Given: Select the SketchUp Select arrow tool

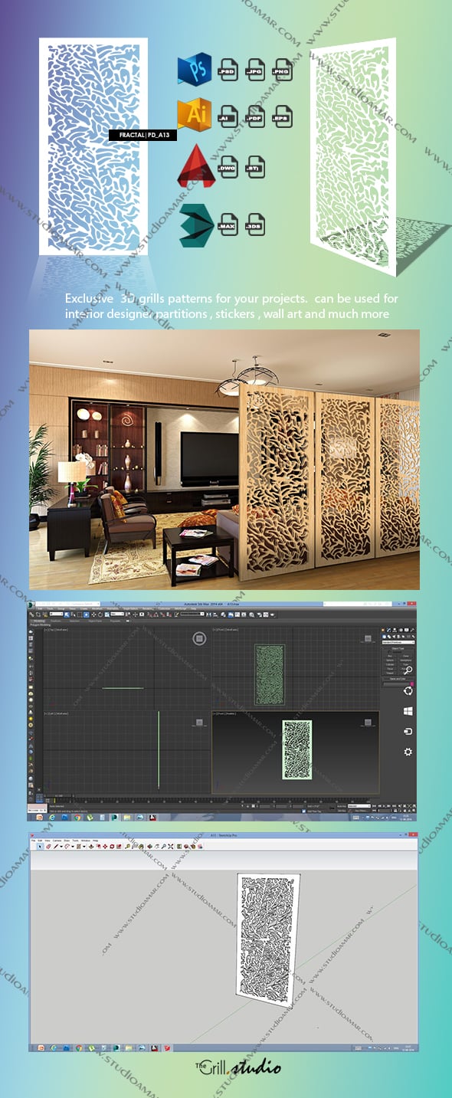Looking at the screenshot, I should 39,846.
